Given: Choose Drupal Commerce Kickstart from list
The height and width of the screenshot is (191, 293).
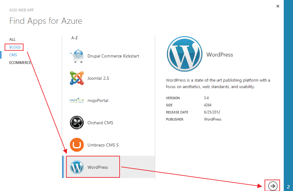Looking at the screenshot, I should pyautogui.click(x=113, y=56).
